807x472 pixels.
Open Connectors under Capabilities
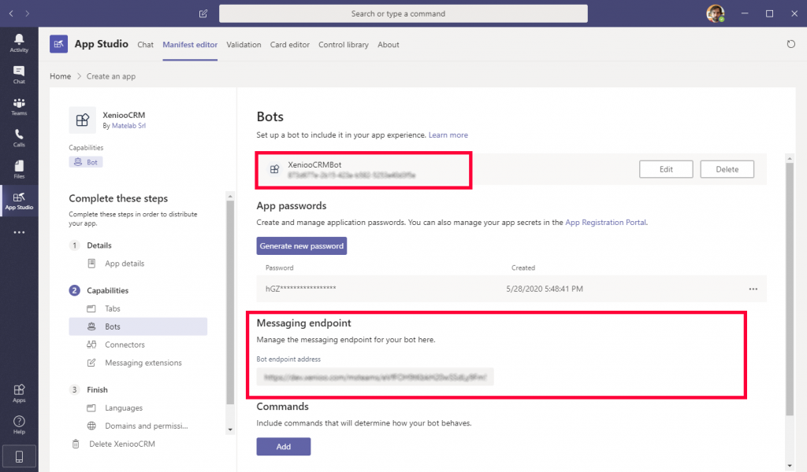[x=125, y=345]
